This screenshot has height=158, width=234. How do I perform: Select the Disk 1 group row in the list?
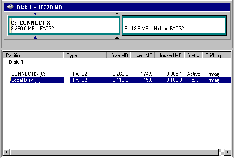16,62
